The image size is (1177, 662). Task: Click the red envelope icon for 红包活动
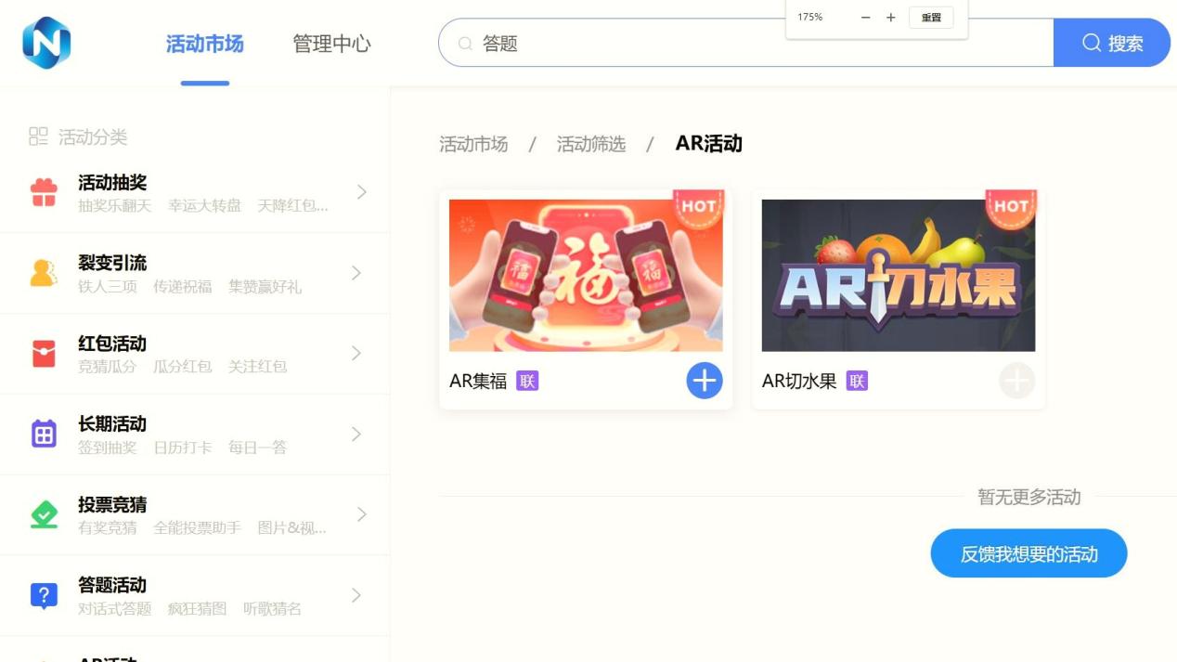click(x=44, y=354)
